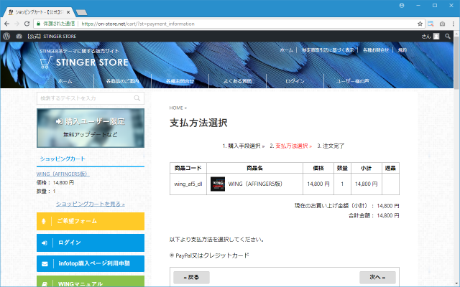This screenshot has width=460, height=287.
Task: Click WING（AFFINGER5版） name in table
Action: 255,184
